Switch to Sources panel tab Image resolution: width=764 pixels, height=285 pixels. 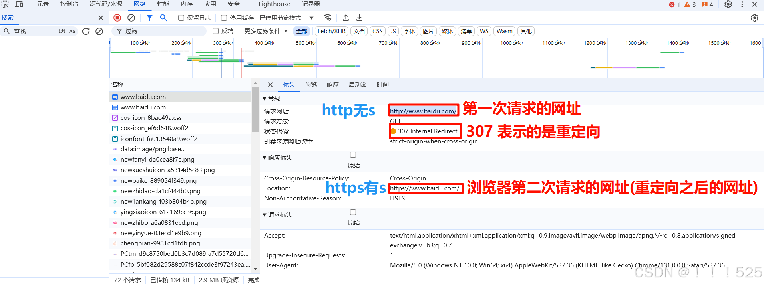click(106, 4)
